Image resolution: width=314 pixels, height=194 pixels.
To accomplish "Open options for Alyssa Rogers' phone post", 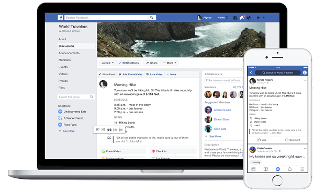I will 305,80.
